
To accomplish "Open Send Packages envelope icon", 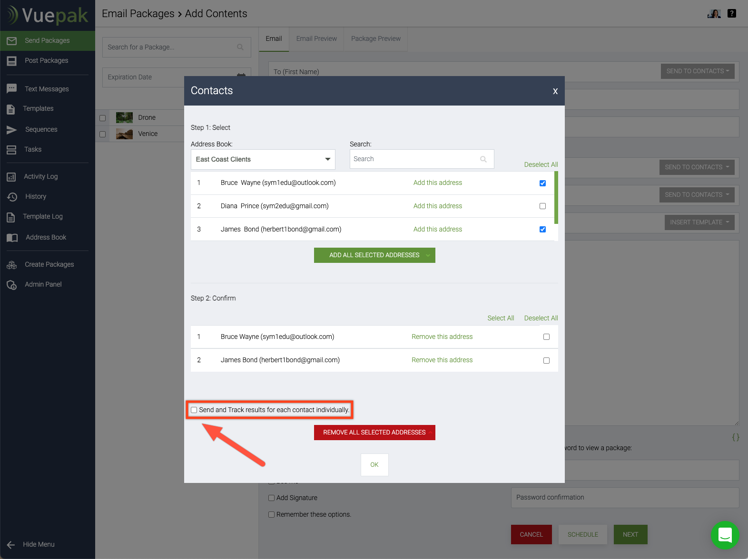I will [12, 41].
